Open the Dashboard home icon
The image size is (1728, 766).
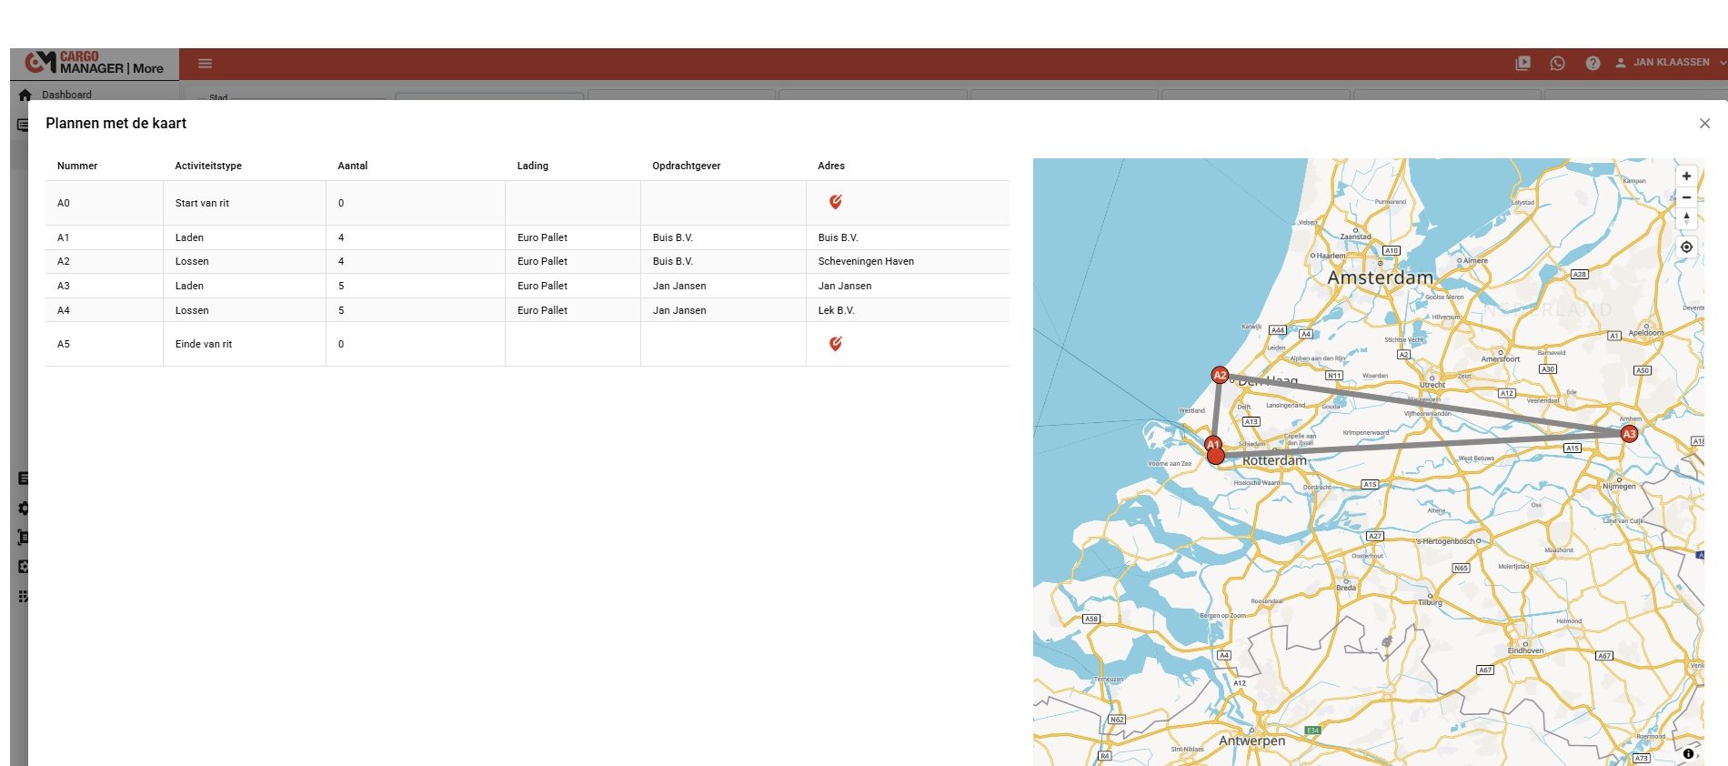click(25, 95)
